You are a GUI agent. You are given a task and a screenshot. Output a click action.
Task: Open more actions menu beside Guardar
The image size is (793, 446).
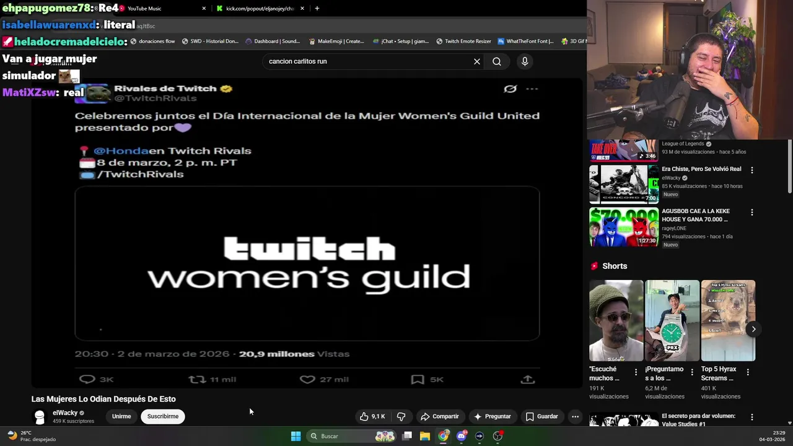pyautogui.click(x=575, y=416)
